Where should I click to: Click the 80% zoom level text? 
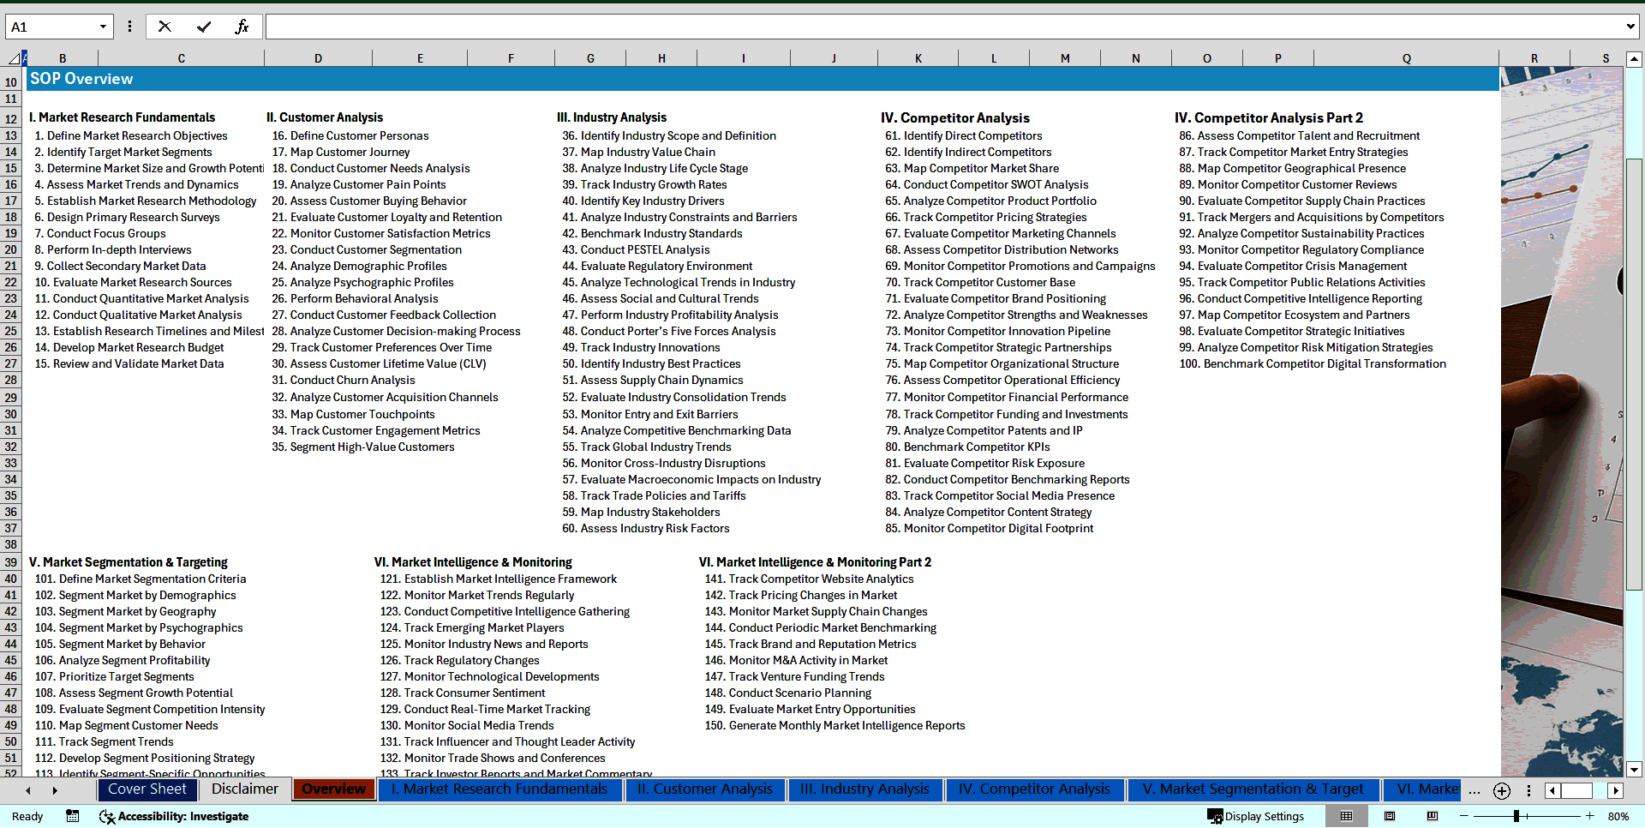[x=1618, y=816]
